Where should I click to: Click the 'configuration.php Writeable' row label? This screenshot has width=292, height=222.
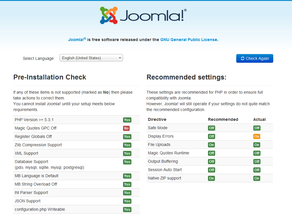click(40, 209)
